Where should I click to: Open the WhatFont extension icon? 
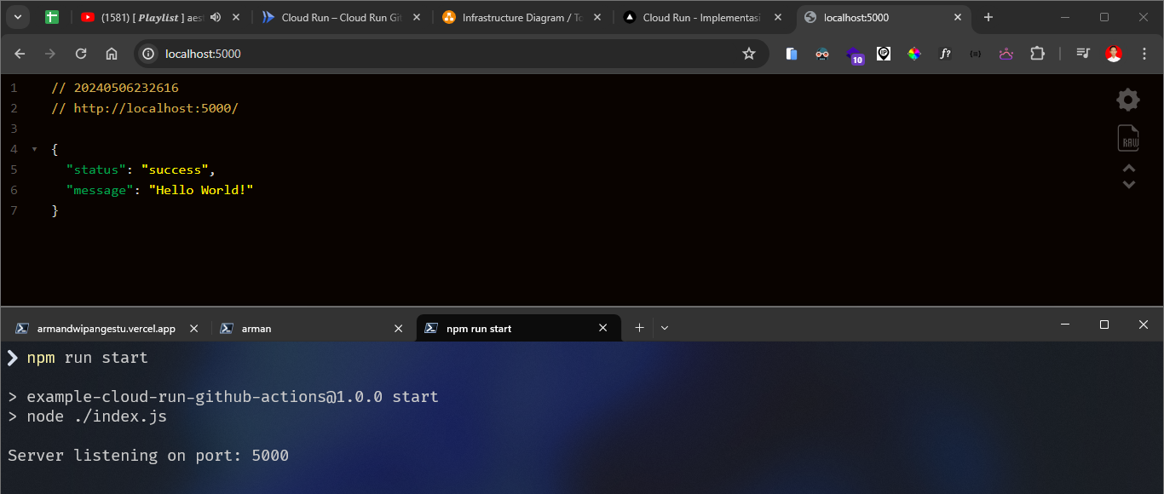pyautogui.click(x=945, y=54)
